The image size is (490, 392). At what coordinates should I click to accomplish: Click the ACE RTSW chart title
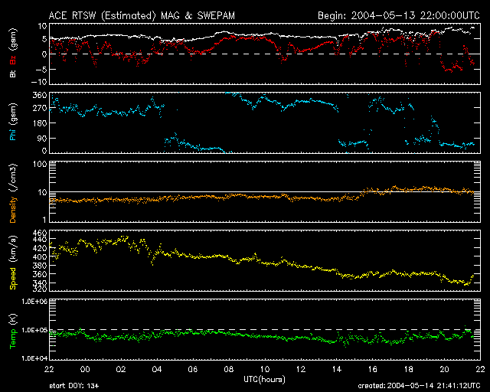click(142, 16)
